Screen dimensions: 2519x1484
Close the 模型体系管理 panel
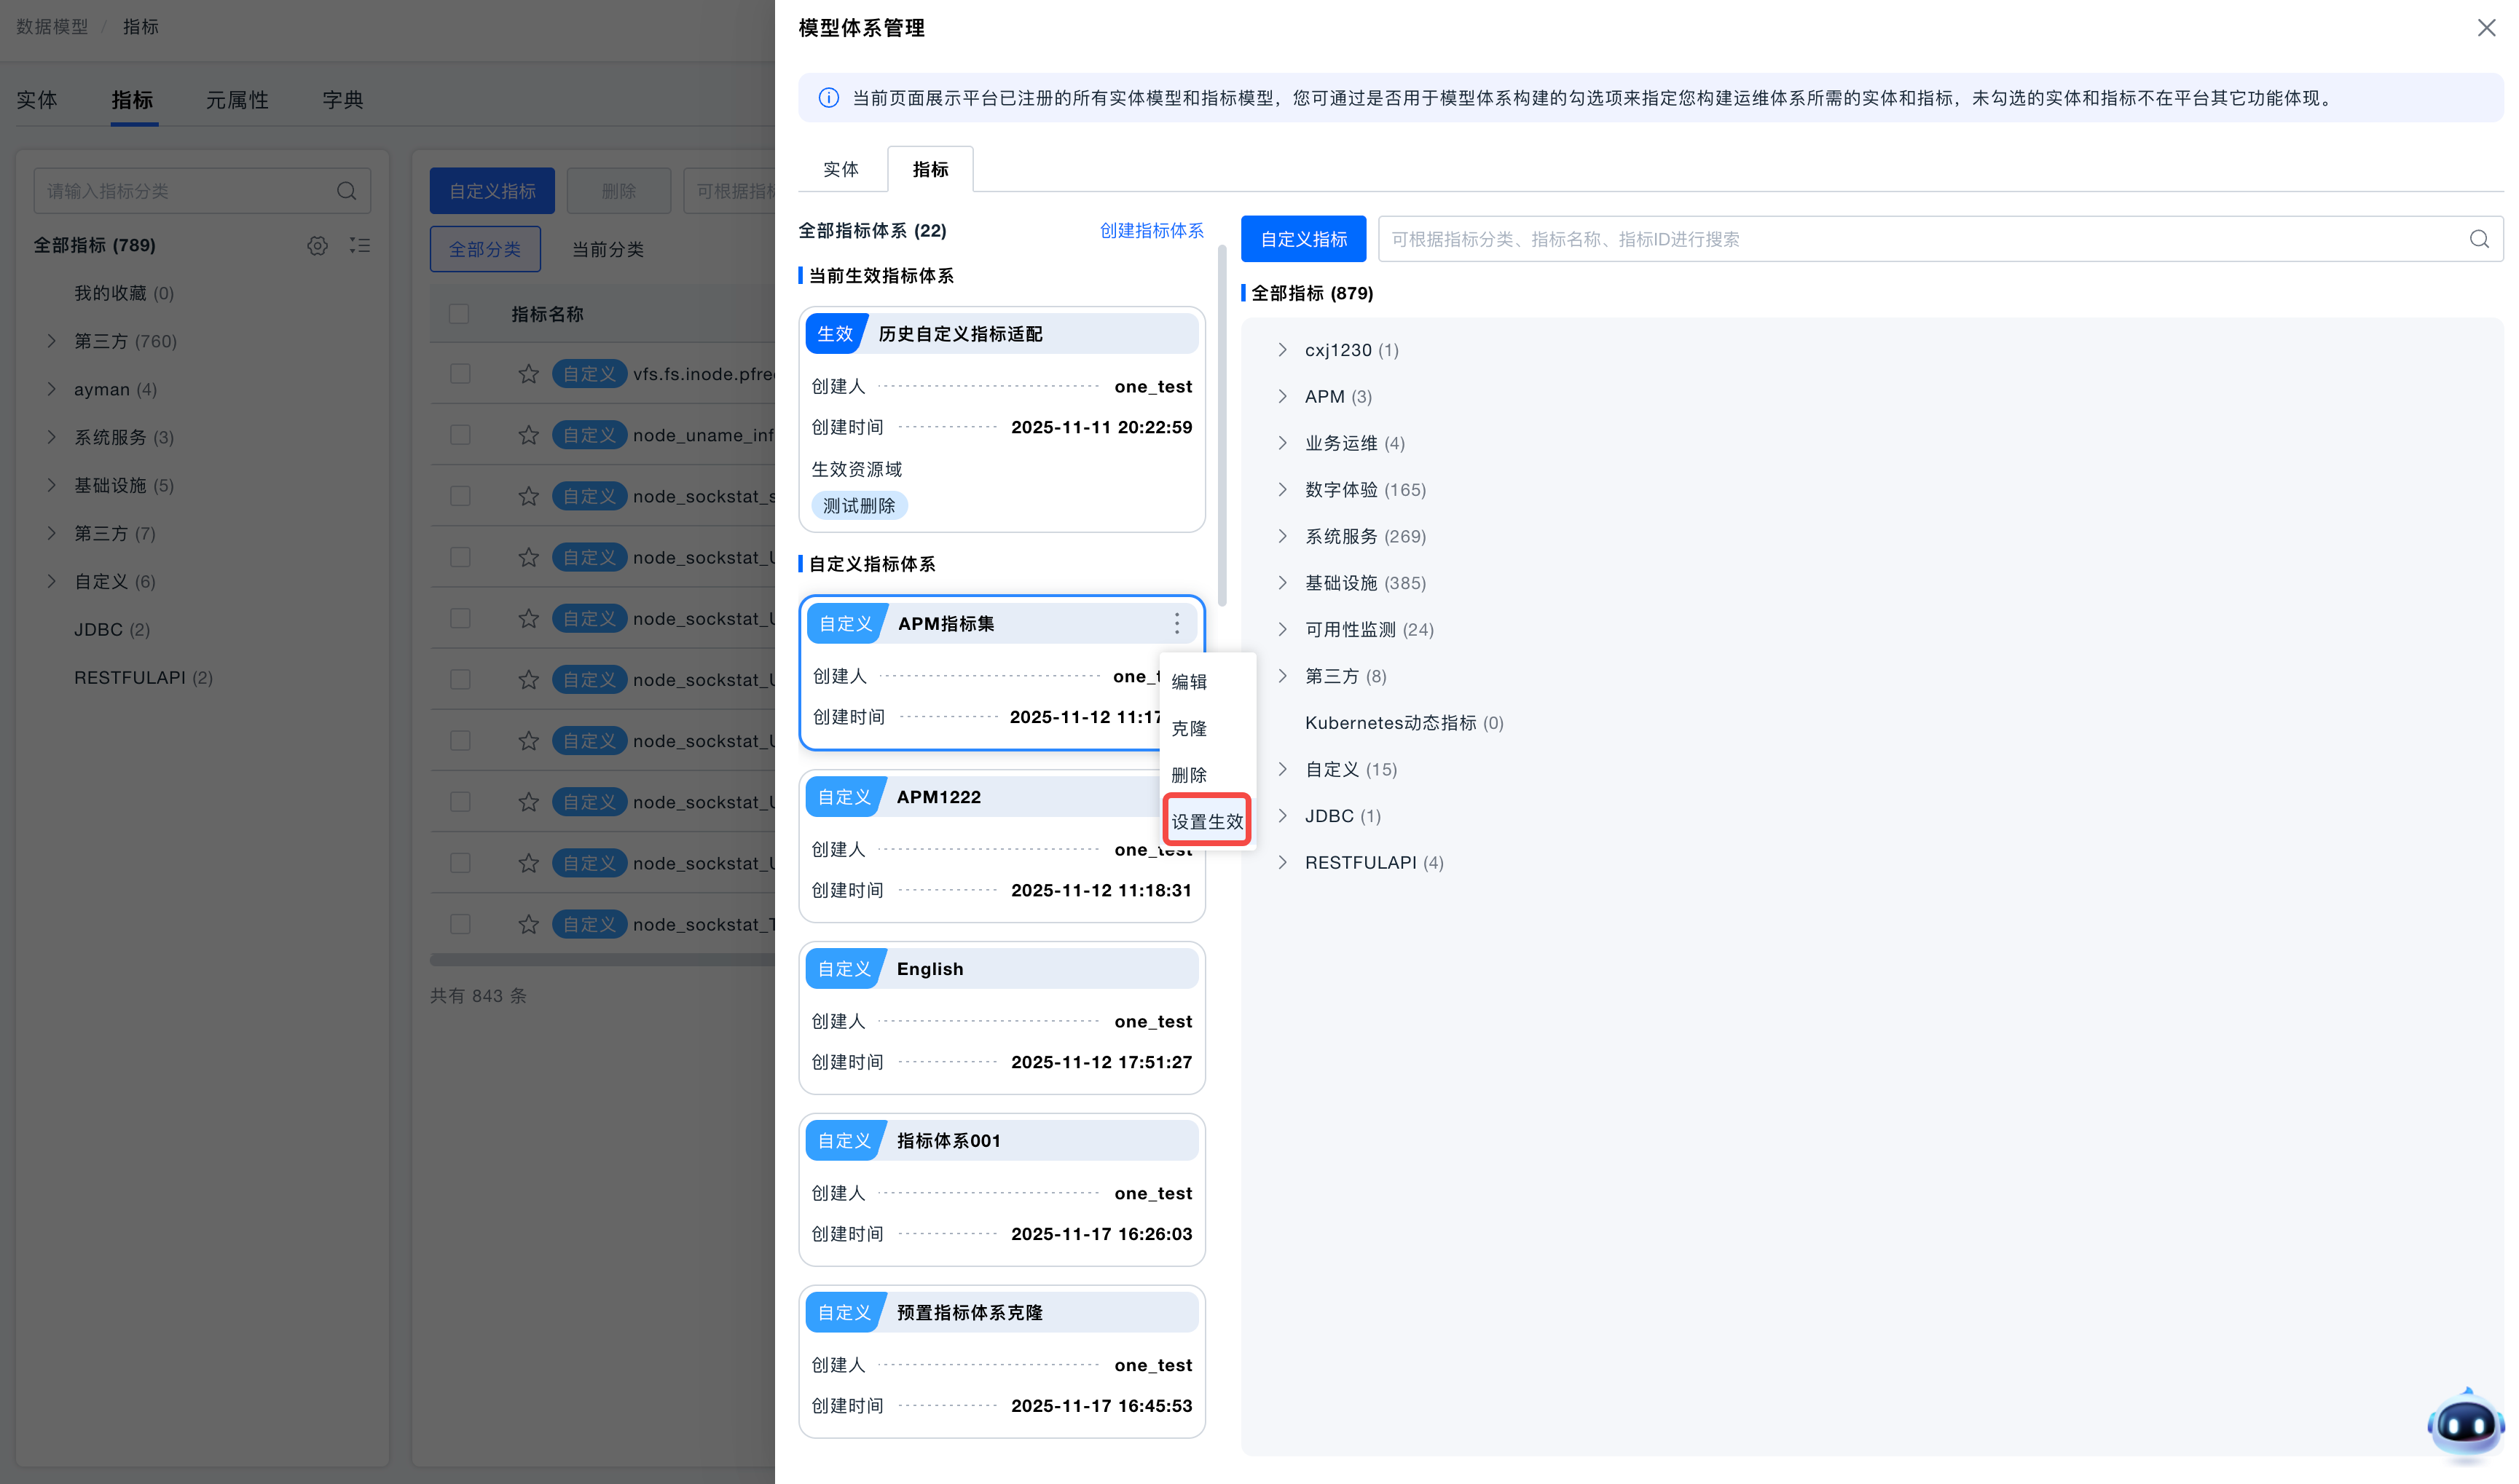[x=2486, y=28]
